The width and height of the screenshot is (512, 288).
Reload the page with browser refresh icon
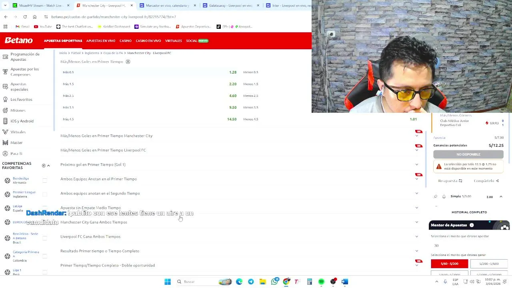pos(25,17)
